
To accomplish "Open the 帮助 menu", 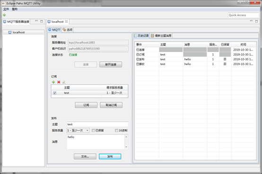I will [15, 9].
